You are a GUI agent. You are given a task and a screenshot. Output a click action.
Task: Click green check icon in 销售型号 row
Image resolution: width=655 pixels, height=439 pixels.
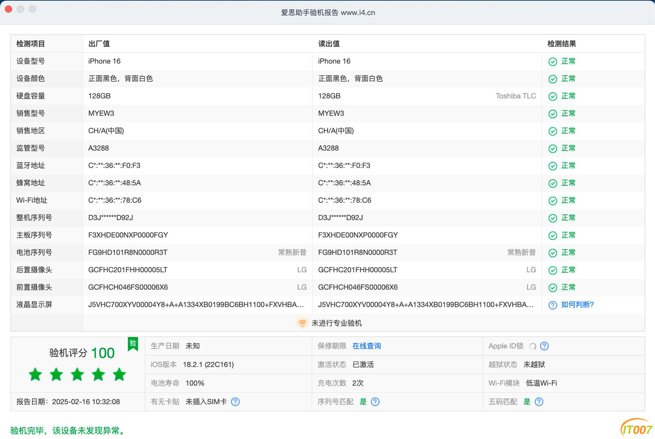pyautogui.click(x=552, y=114)
